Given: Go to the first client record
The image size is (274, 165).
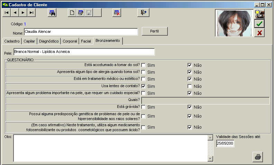Looking at the screenshot, I should [7, 13].
